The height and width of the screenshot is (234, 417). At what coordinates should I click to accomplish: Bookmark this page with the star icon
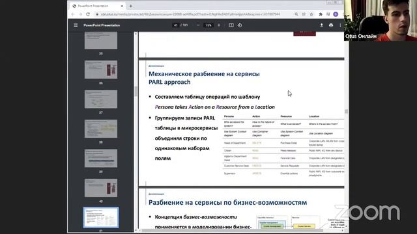(x=311, y=14)
